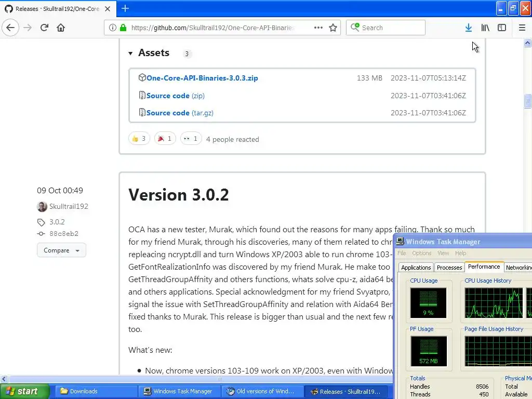Click the 3.0.2 tag icon
Screen dimensions: 532x399
click(41, 222)
